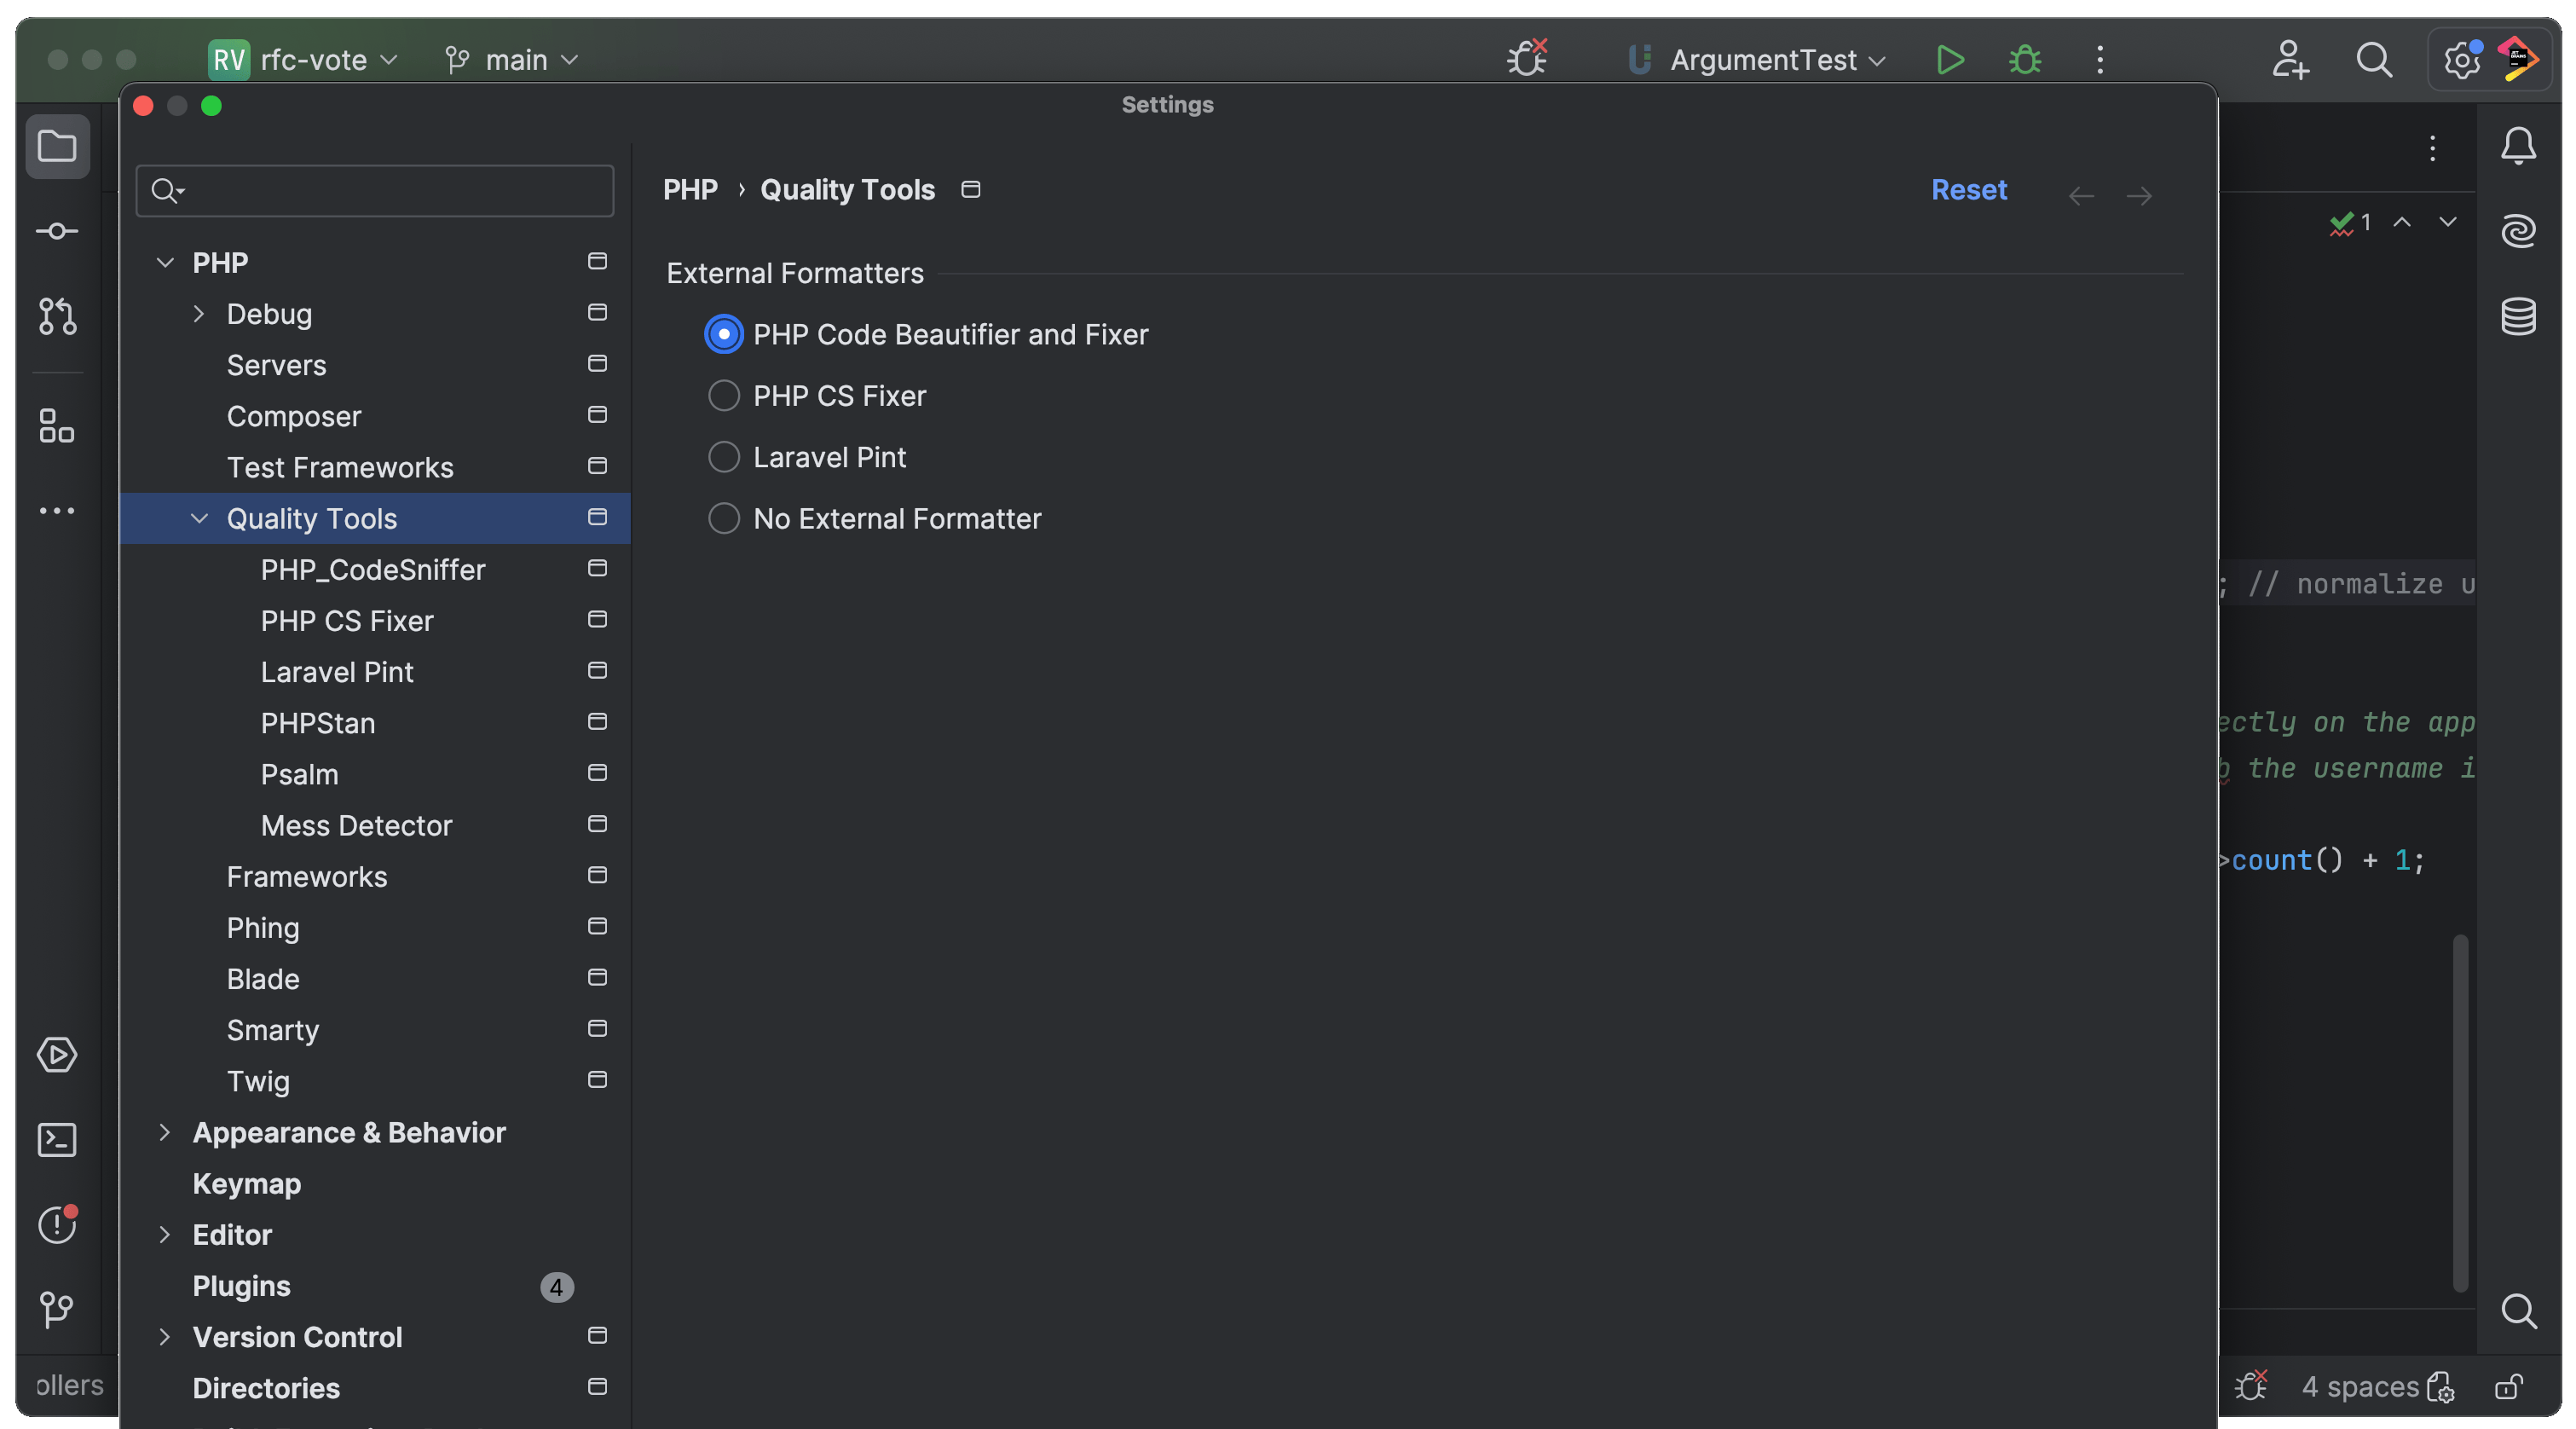Screen dimensions: 2576x1429
Task: Choose No External Formatter option
Action: click(724, 519)
